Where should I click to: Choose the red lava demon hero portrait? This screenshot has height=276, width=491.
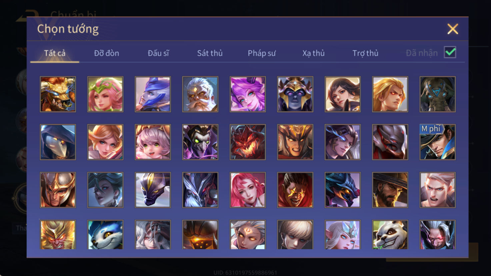click(248, 142)
